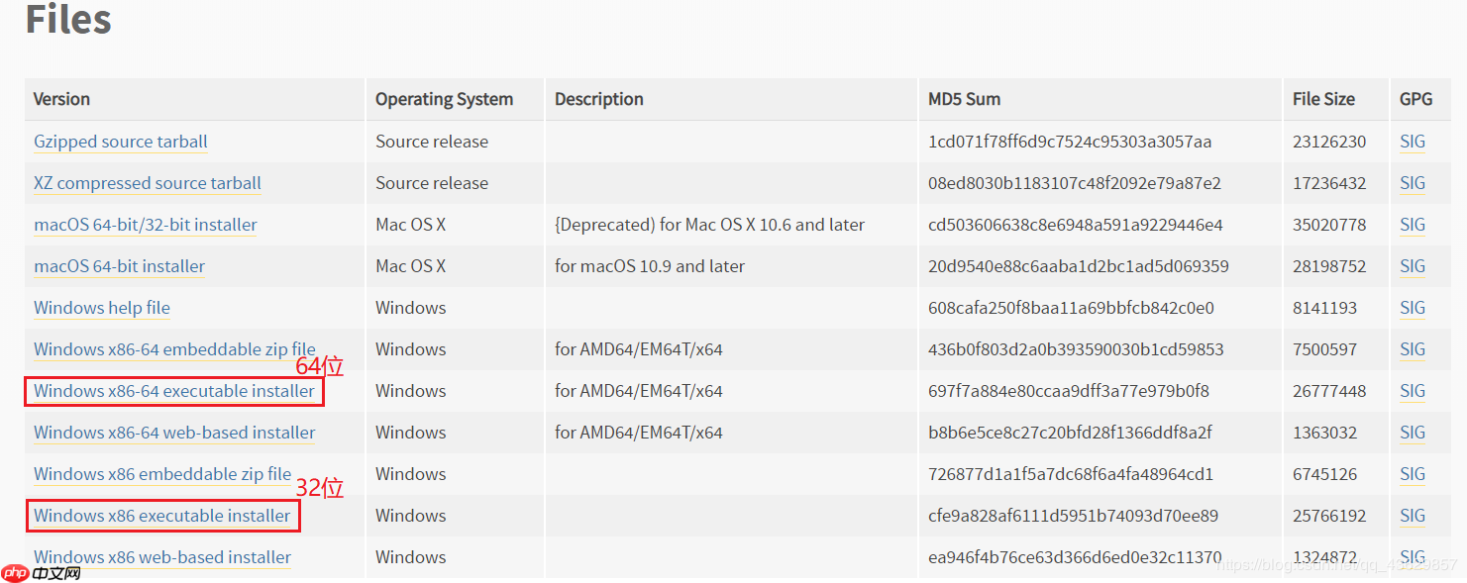
Task: Select the macOS 64-bit installer download
Action: [120, 266]
